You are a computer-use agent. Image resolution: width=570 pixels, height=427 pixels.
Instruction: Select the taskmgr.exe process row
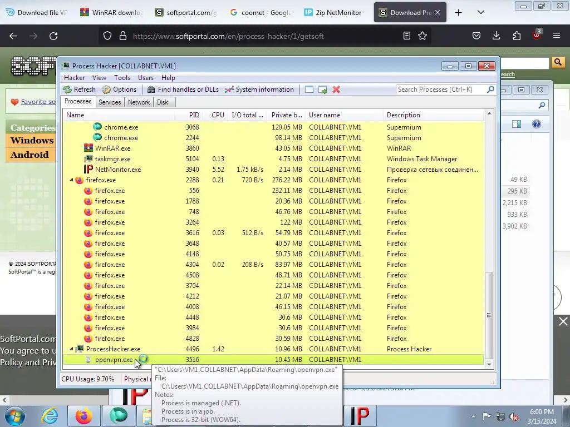tap(273, 158)
